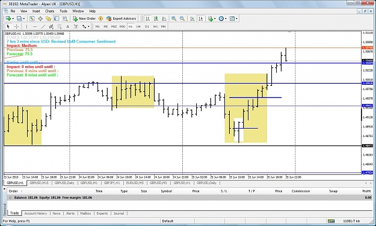This screenshot has width=376, height=226.
Task: Click the Templates icon
Action: tap(232, 19)
